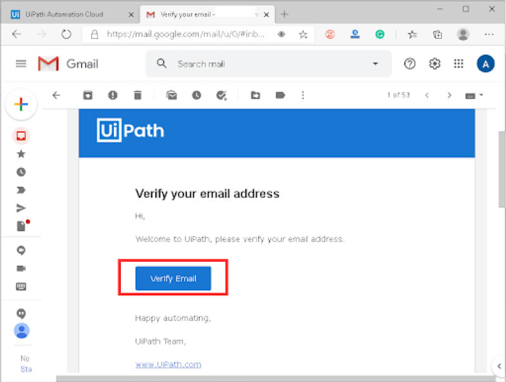This screenshot has height=382, width=506.
Task: Open Gmail settings gear
Action: (435, 63)
